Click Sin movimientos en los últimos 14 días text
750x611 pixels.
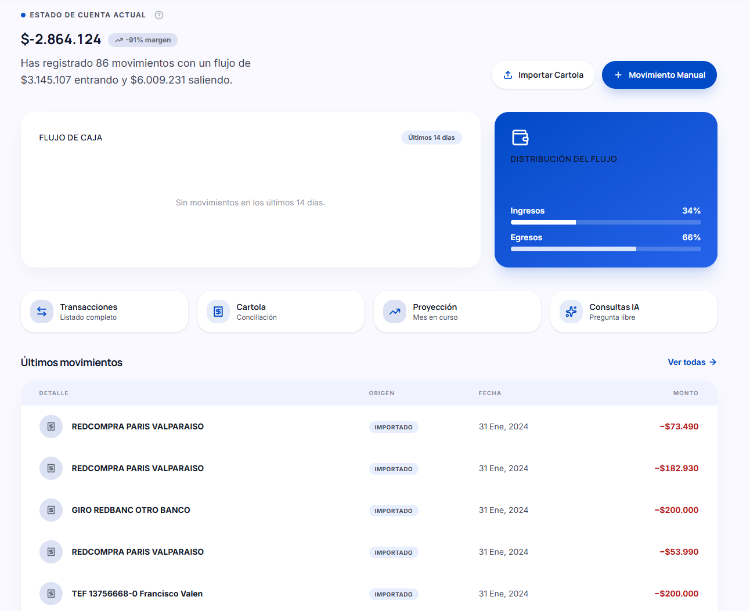point(251,203)
